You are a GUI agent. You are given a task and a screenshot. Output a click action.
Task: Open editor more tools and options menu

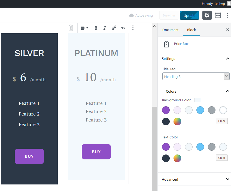pyautogui.click(x=227, y=16)
